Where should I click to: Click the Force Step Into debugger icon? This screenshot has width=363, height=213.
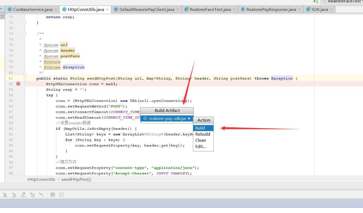click(14, 195)
